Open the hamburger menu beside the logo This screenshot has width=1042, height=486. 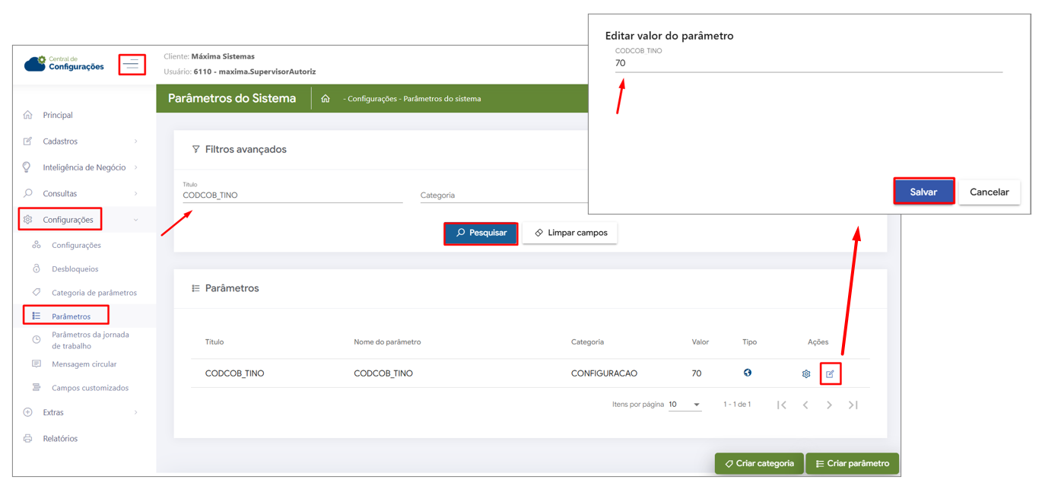(132, 65)
